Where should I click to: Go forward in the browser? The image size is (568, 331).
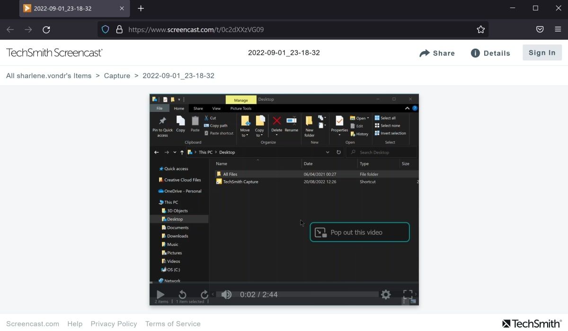(28, 29)
